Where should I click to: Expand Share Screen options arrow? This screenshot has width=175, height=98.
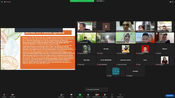point(83,95)
